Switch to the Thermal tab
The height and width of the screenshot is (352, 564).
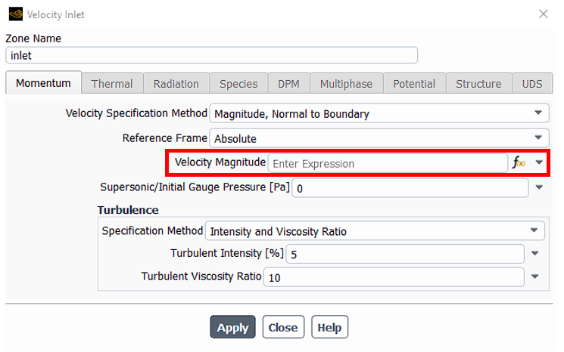click(112, 84)
